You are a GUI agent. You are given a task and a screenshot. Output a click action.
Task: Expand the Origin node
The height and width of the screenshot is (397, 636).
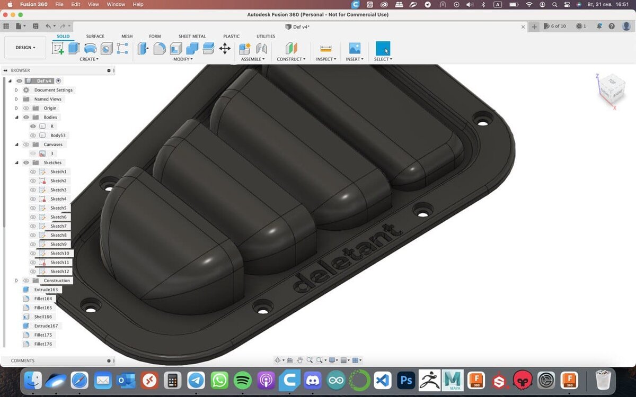(16, 109)
